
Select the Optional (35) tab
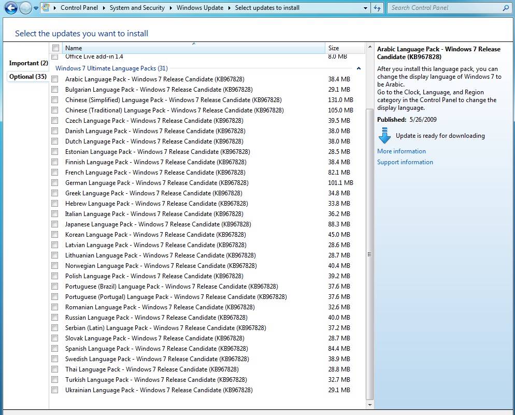coord(28,77)
